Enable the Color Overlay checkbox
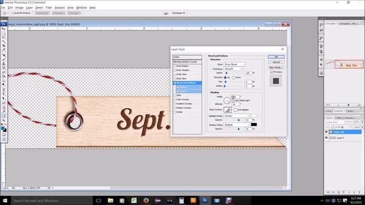The width and height of the screenshot is (365, 205). (x=175, y=100)
